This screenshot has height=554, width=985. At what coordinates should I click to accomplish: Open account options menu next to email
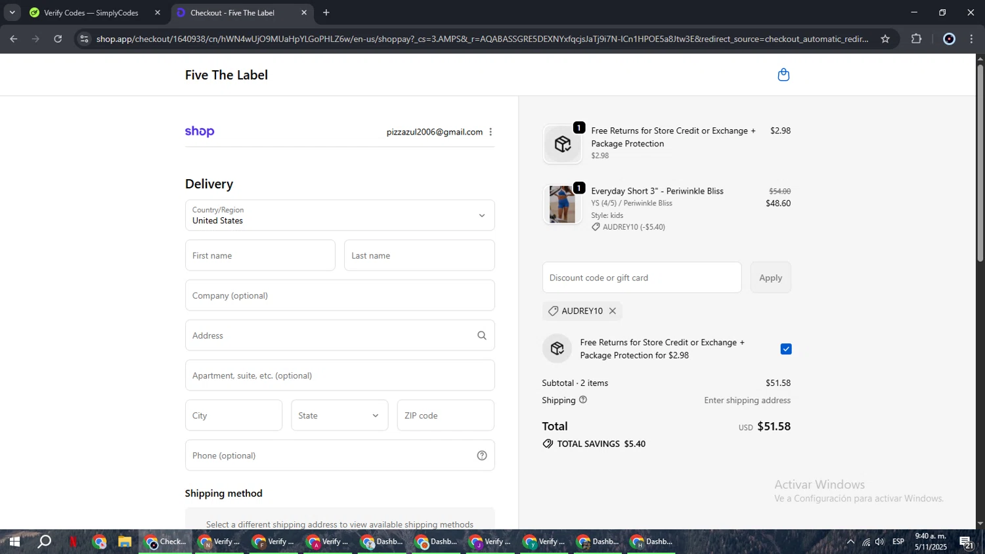[x=491, y=132]
